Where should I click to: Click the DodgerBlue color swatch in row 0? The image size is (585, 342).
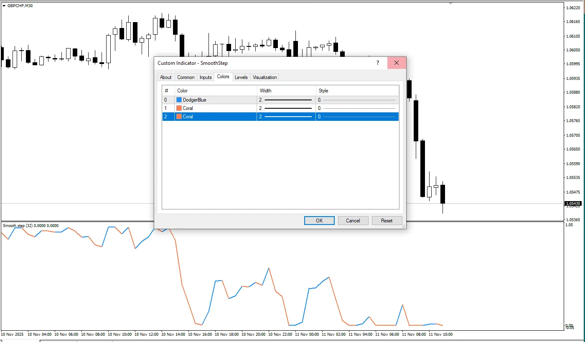click(179, 100)
